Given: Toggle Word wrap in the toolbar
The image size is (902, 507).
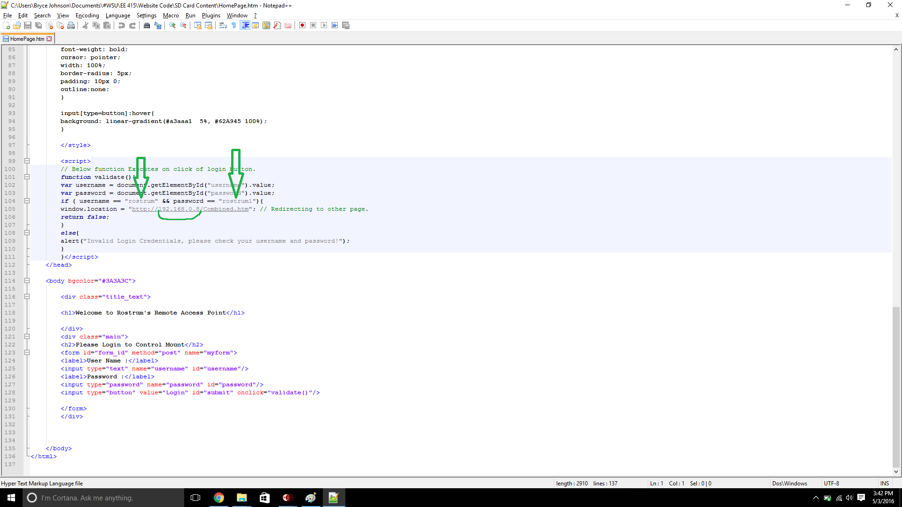Looking at the screenshot, I should point(223,25).
